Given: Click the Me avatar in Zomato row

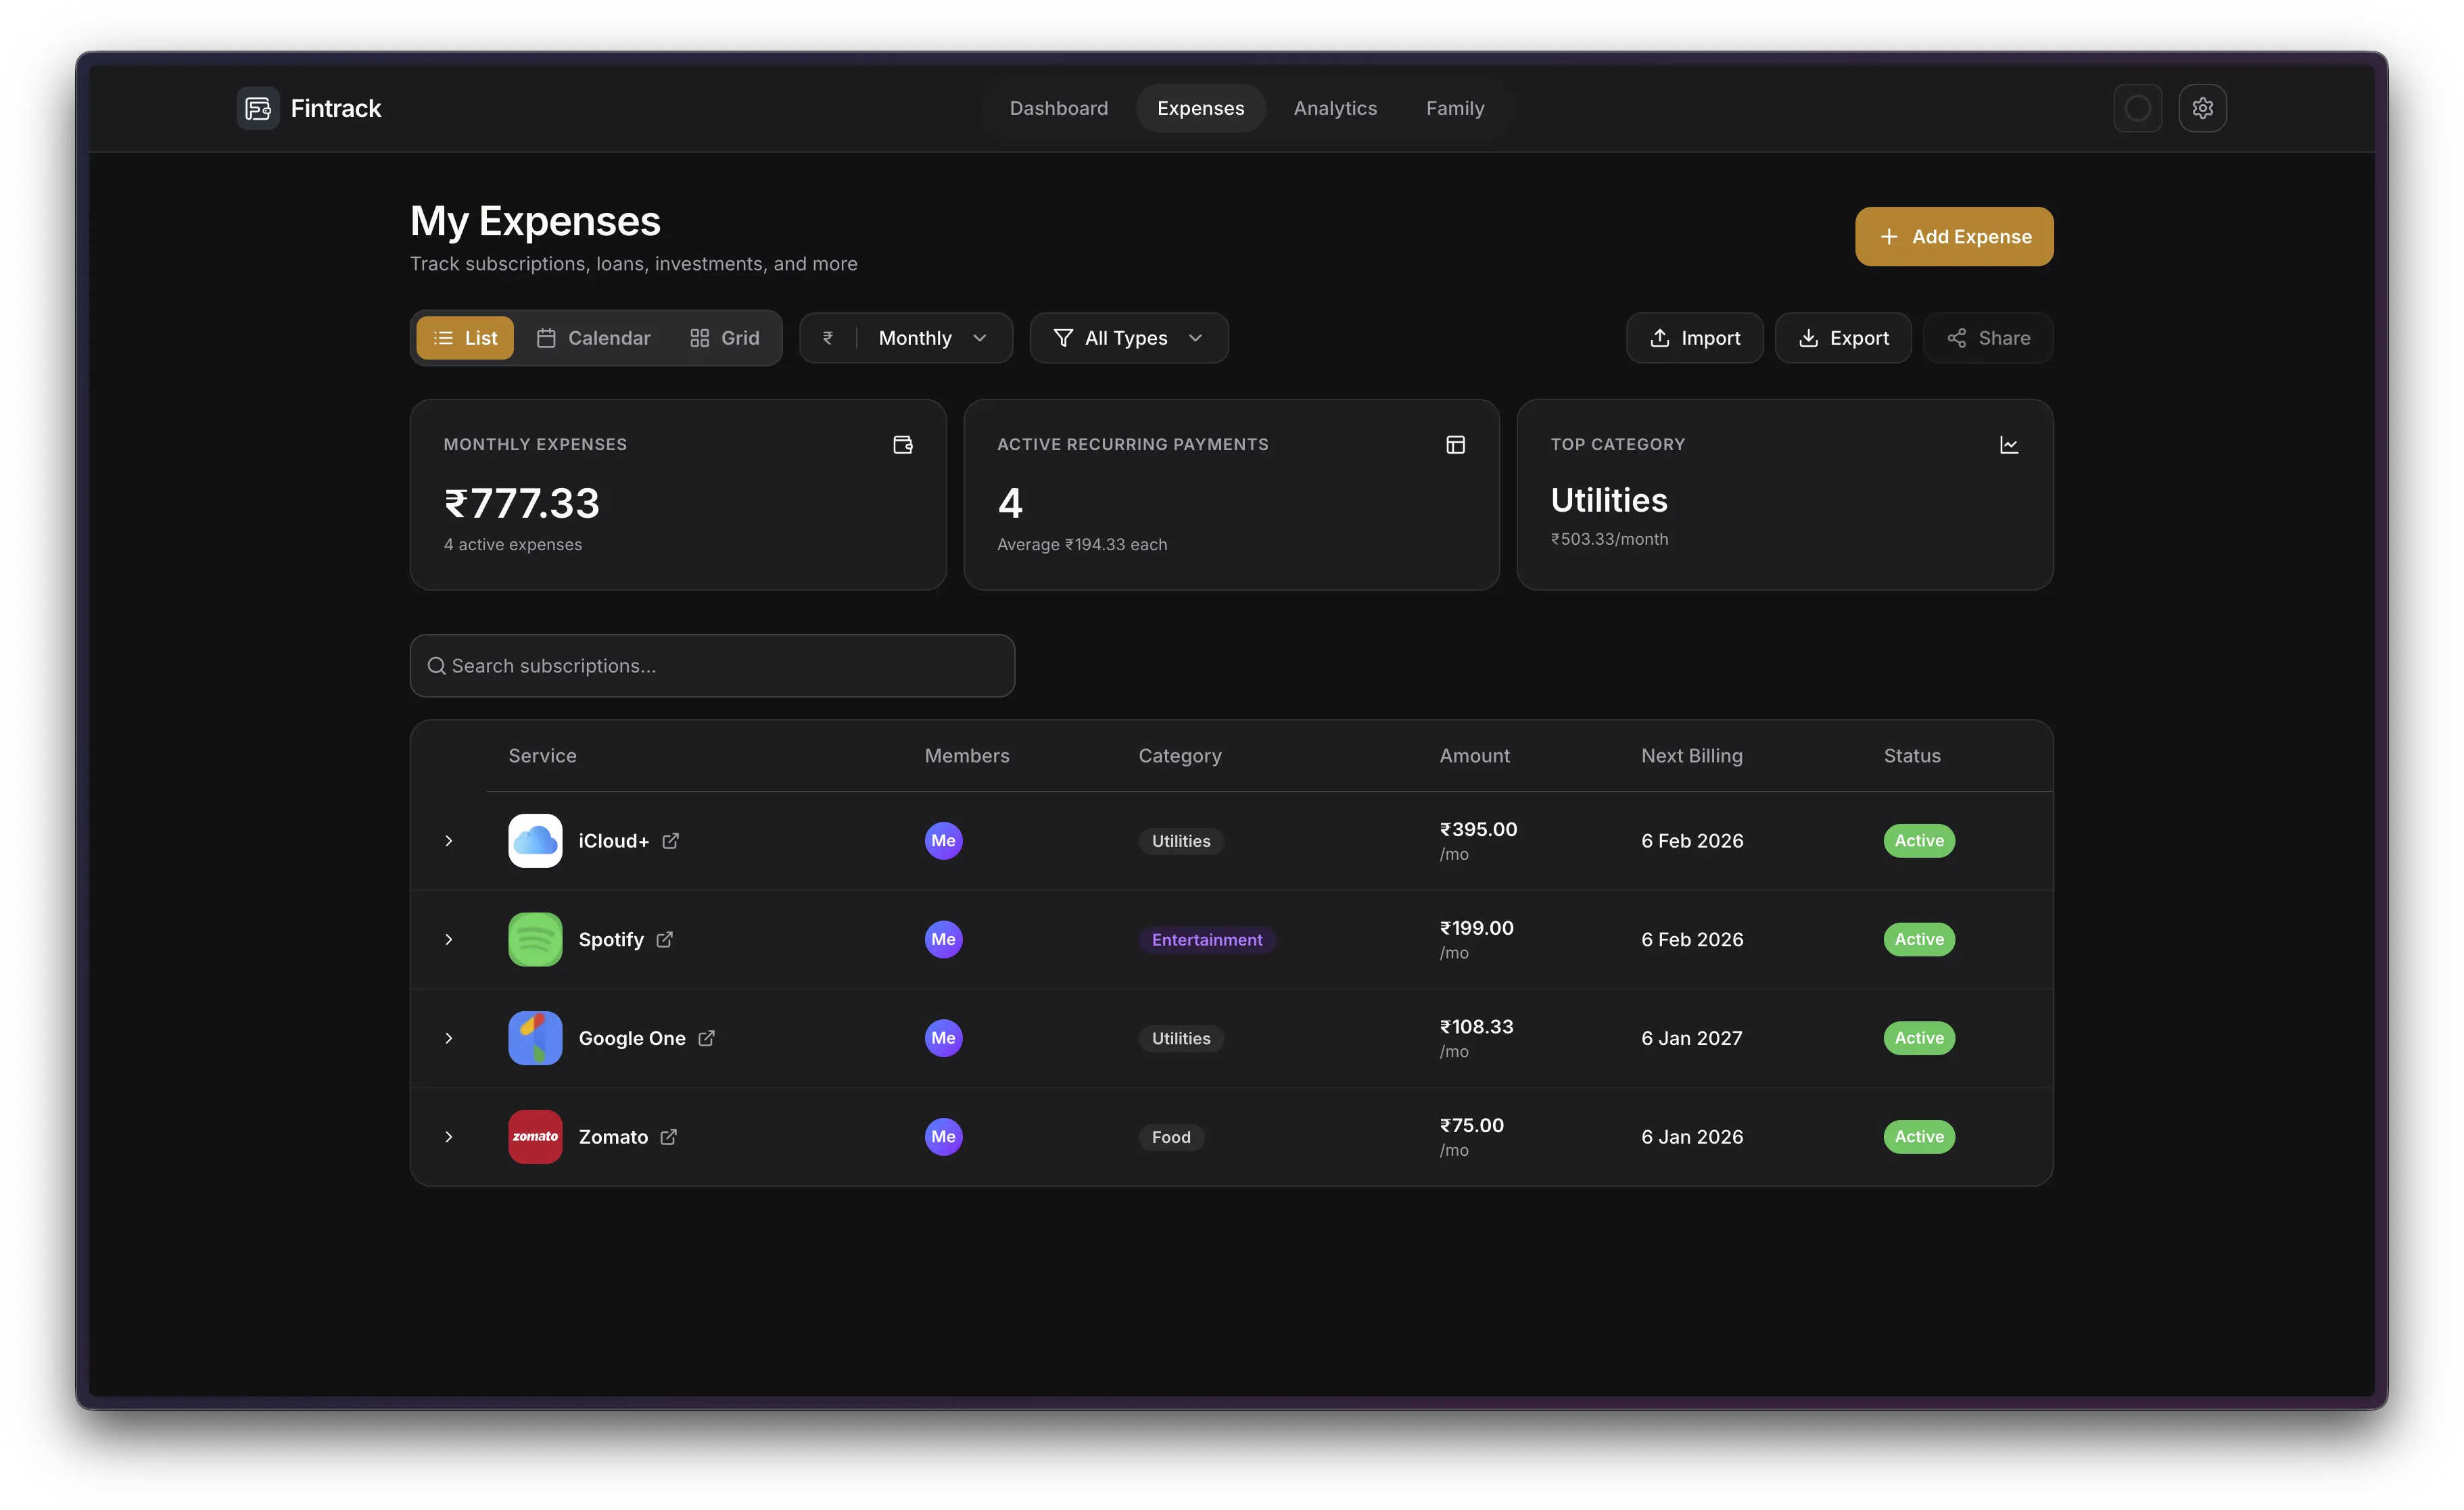Looking at the screenshot, I should click(943, 1138).
